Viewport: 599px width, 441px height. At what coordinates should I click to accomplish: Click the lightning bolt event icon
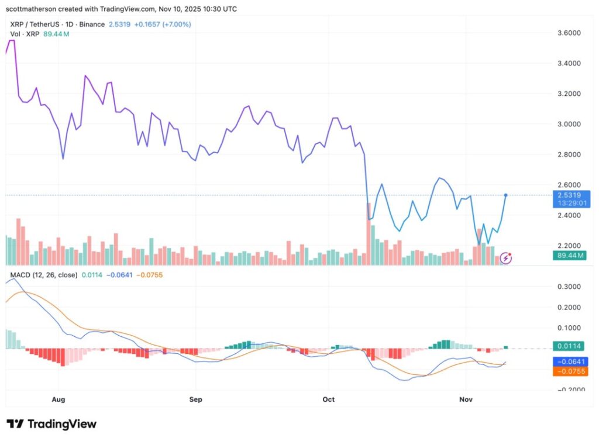point(505,257)
